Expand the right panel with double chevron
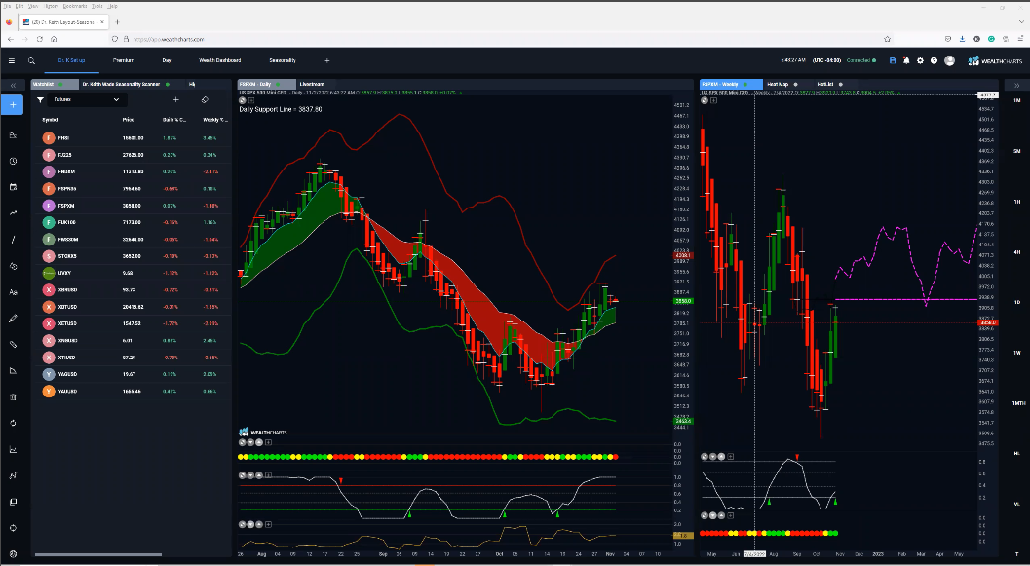This screenshot has height=566, width=1030. pos(1017,86)
